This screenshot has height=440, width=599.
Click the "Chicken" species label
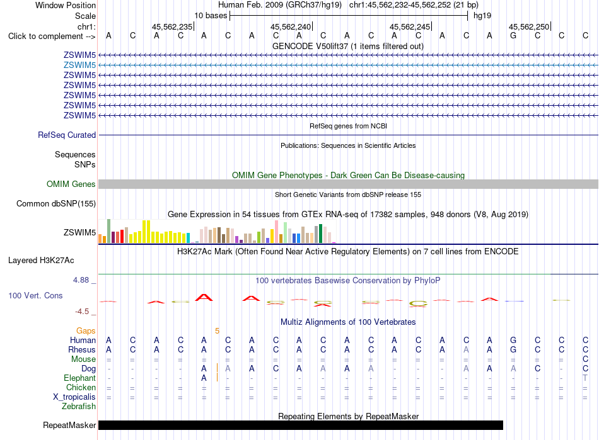[81, 387]
